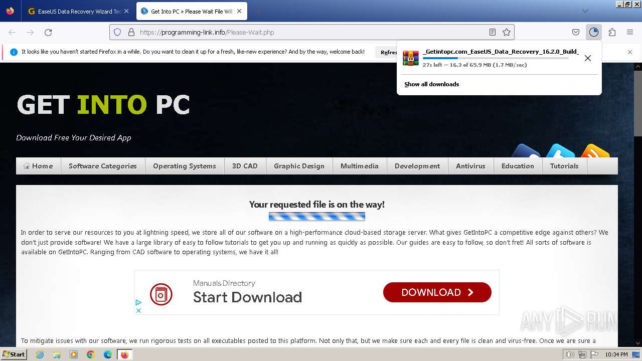Open Save to Pocket icon
642x361 pixels.
pyautogui.click(x=576, y=32)
